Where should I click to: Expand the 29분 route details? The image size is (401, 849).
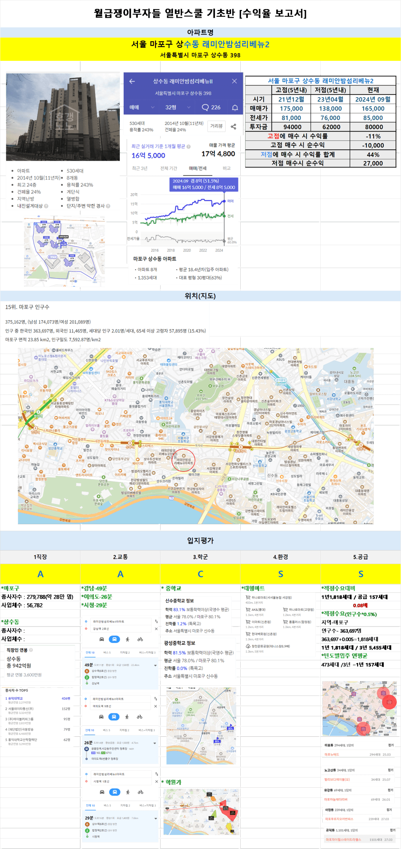[x=156, y=818]
